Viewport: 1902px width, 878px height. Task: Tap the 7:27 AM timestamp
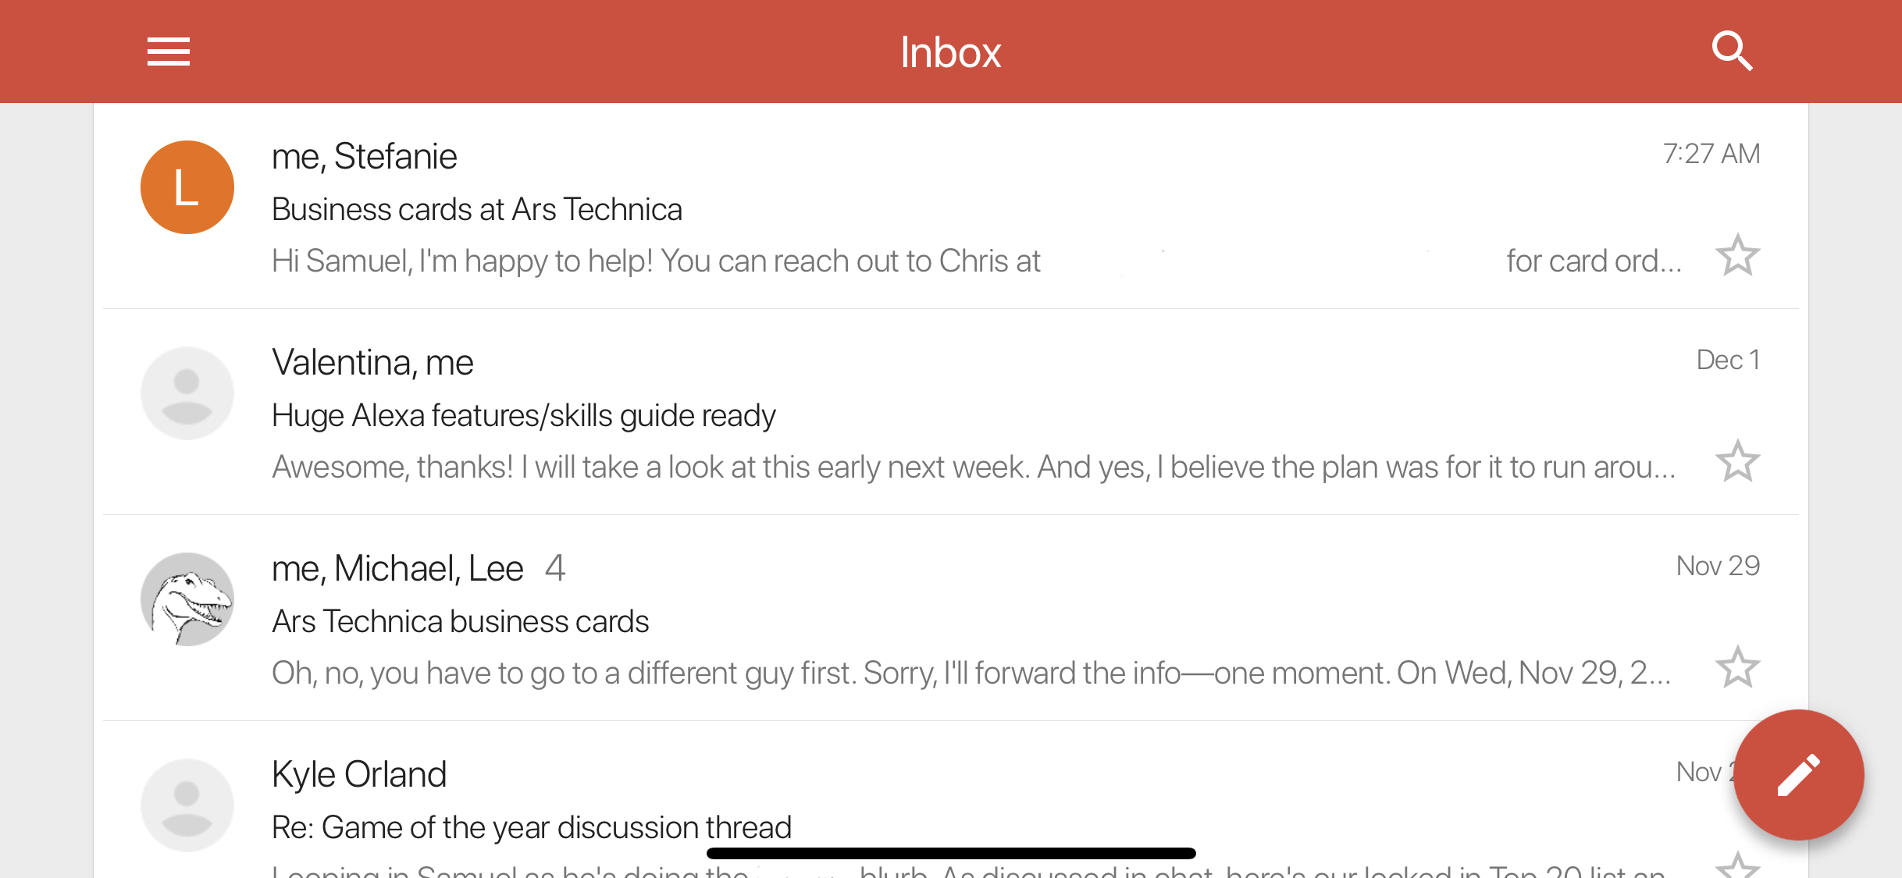coord(1711,153)
